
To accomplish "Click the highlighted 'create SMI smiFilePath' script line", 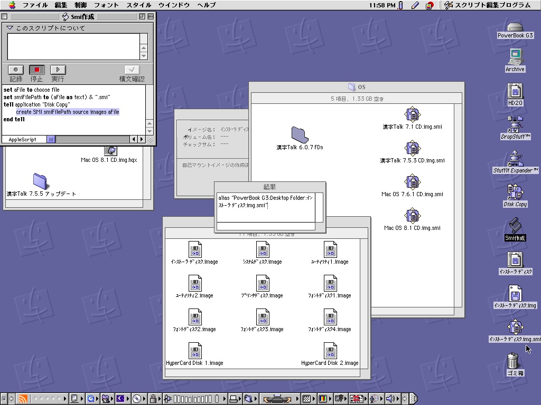I will click(x=68, y=112).
